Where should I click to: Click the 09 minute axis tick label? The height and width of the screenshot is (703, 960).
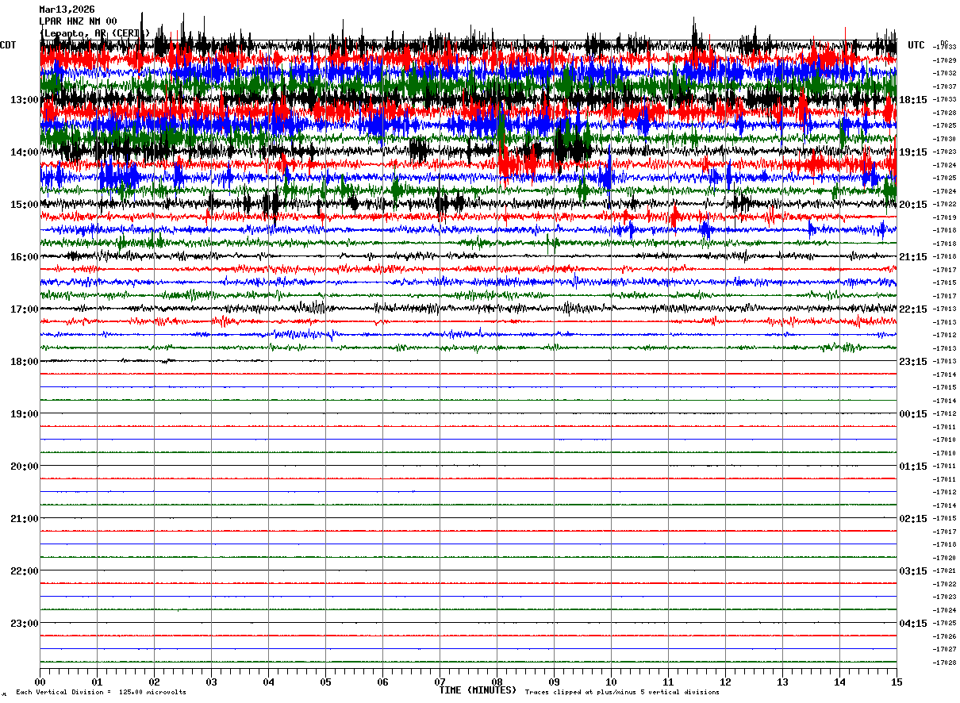point(555,682)
